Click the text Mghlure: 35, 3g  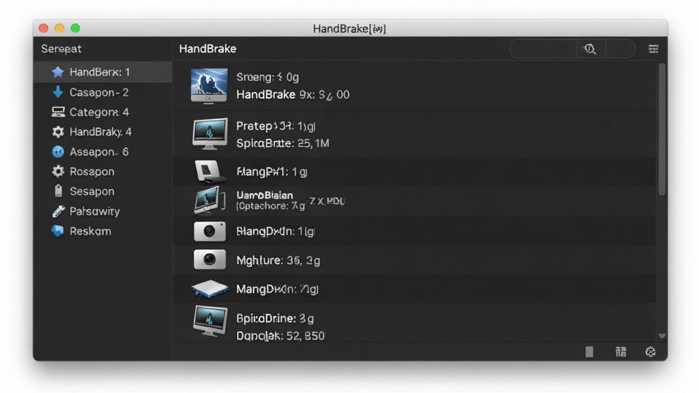[x=279, y=261]
